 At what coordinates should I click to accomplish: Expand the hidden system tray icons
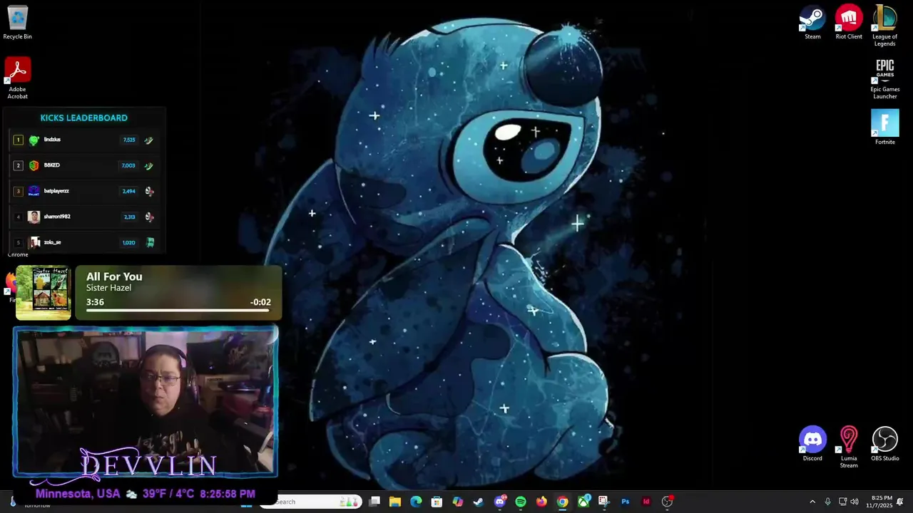[x=812, y=502]
